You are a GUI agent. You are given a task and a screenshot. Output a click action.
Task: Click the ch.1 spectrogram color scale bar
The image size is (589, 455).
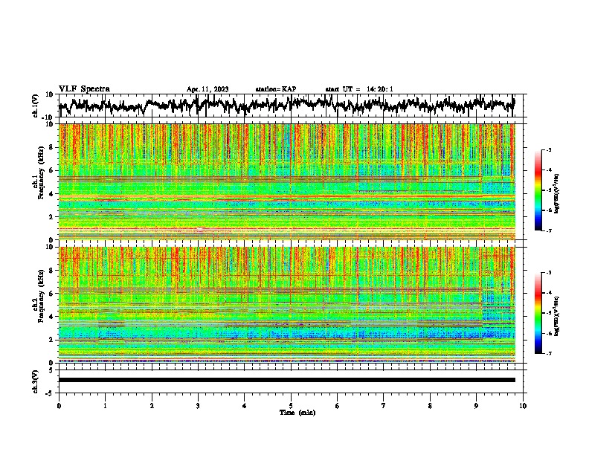coord(538,190)
